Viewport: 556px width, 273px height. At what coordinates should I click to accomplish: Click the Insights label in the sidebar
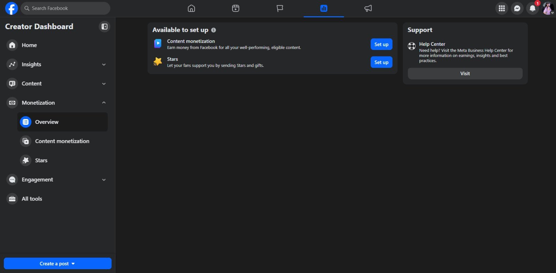pos(31,65)
